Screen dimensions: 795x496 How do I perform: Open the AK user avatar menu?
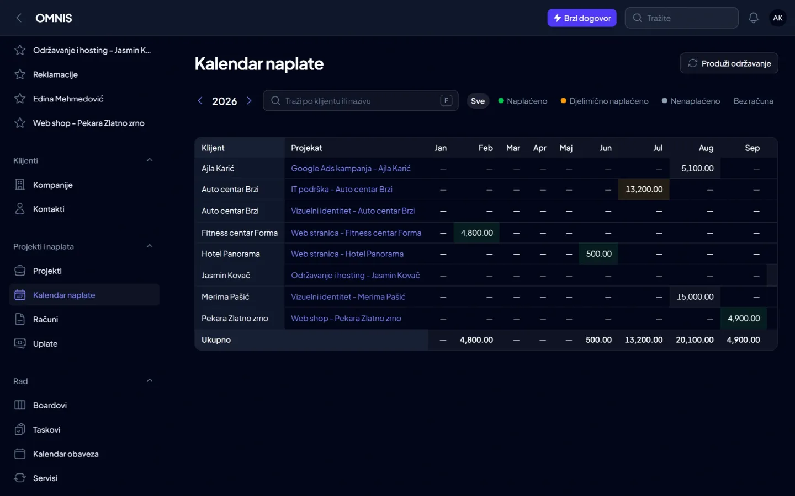778,18
